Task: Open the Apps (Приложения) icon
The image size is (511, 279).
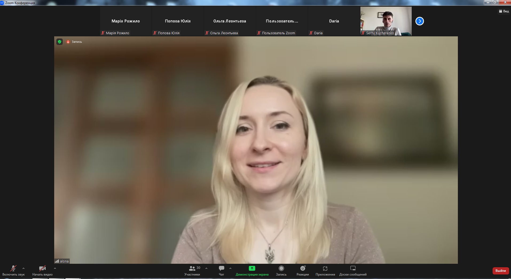Action: coord(325,268)
